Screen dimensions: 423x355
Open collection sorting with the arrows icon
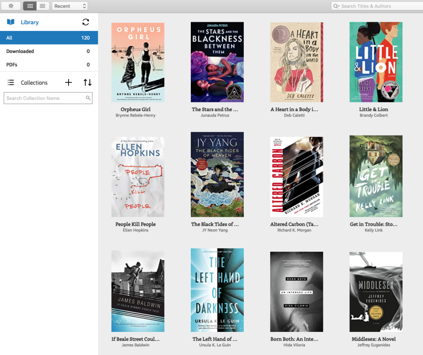(87, 82)
